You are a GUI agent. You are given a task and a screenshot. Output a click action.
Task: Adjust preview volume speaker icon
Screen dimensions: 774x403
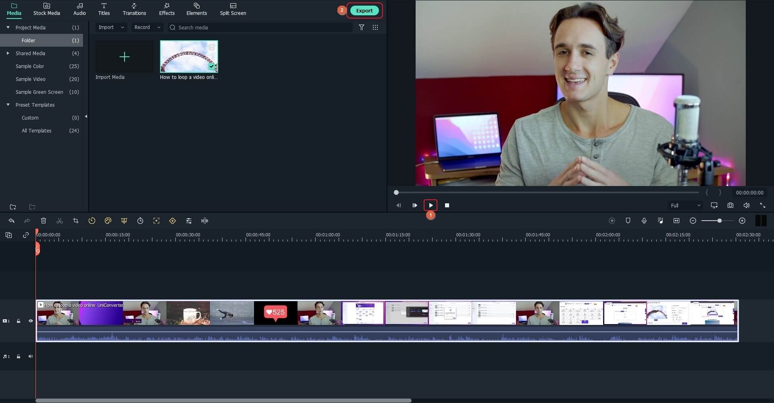[x=747, y=205]
